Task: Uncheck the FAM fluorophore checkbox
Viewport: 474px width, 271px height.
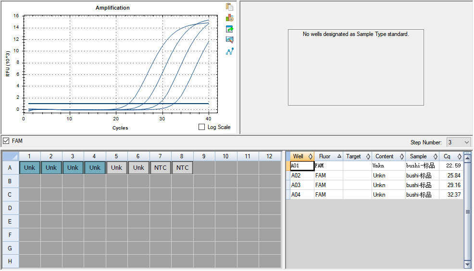Action: pos(6,141)
